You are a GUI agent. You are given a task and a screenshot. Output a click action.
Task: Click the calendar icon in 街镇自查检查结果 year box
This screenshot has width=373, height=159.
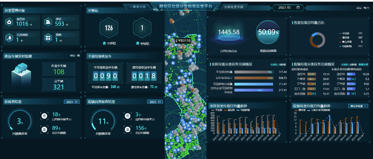coord(159,102)
